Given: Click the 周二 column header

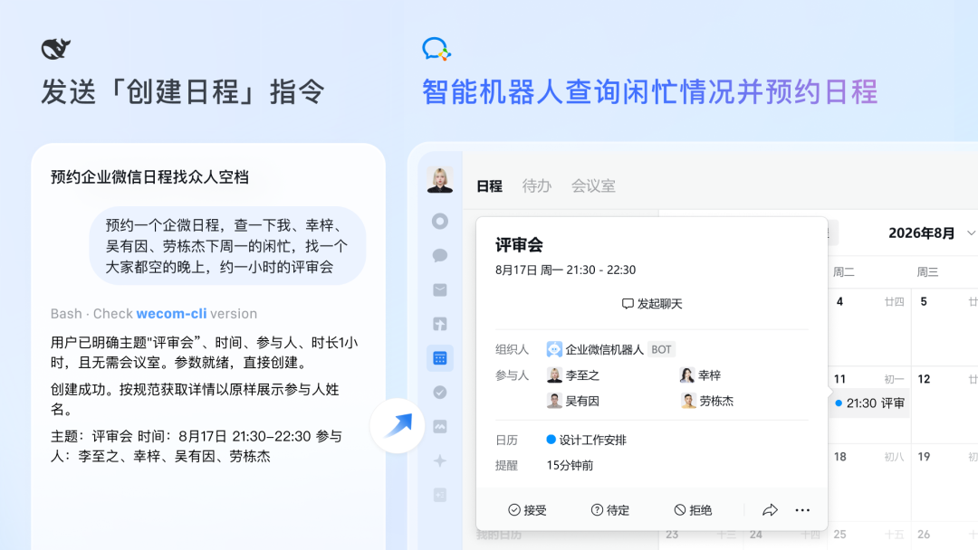Looking at the screenshot, I should [843, 271].
